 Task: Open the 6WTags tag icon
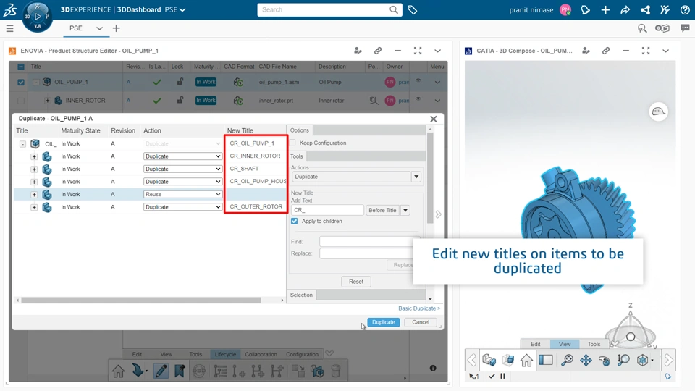click(412, 9)
